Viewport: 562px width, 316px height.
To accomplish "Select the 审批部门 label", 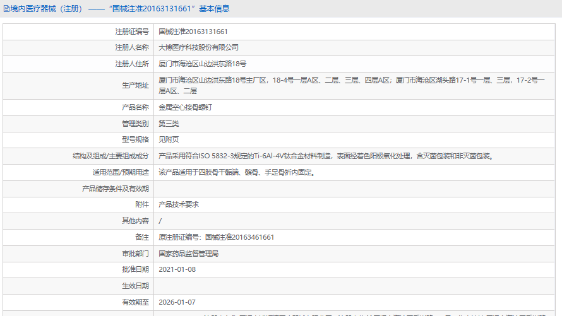I will tap(135, 254).
